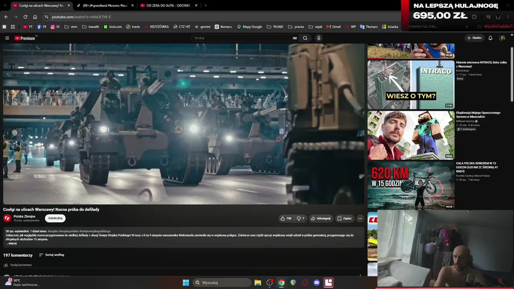Go to YouTube Premium home logo
Image resolution: width=514 pixels, height=289 pixels.
point(26,38)
